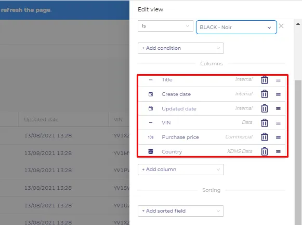
Task: Click the 'Create date' column name
Action: pyautogui.click(x=176, y=94)
